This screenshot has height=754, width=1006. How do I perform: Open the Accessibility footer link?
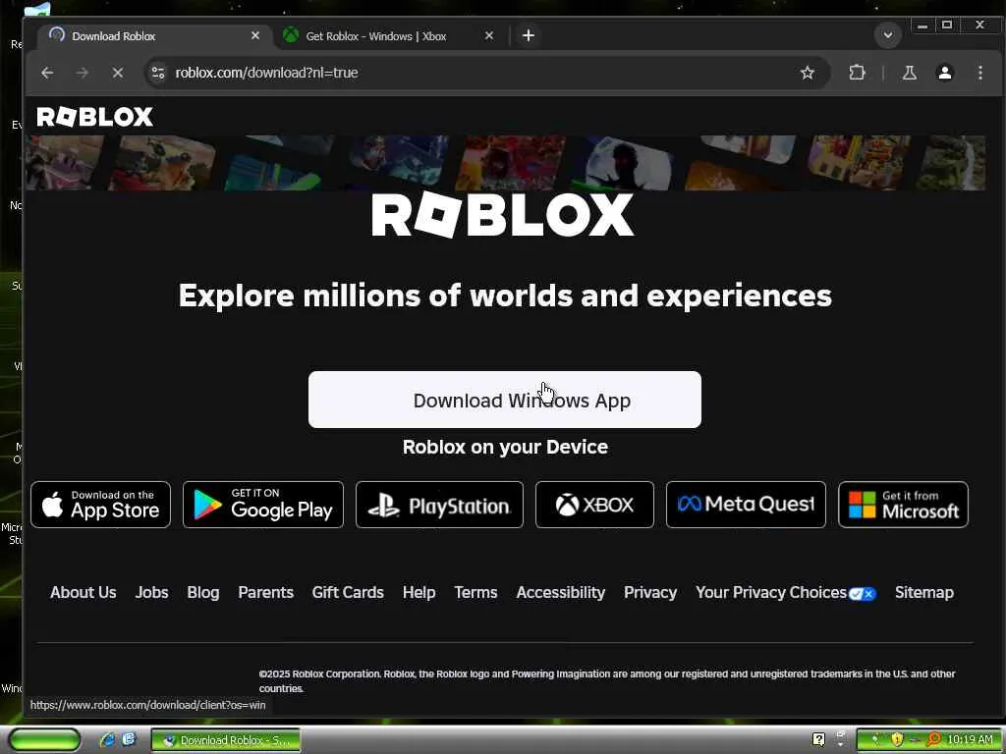[561, 592]
